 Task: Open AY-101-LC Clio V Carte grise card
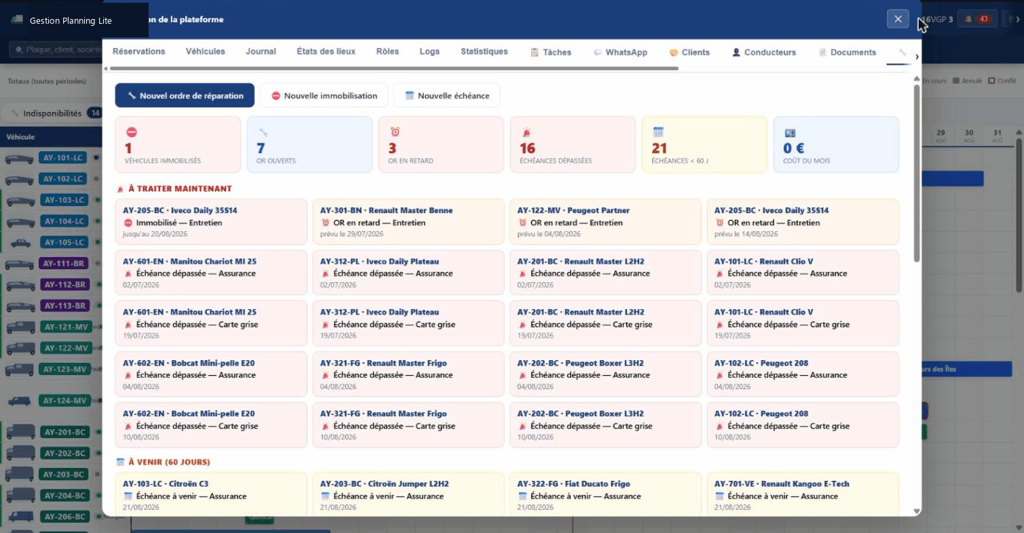803,323
